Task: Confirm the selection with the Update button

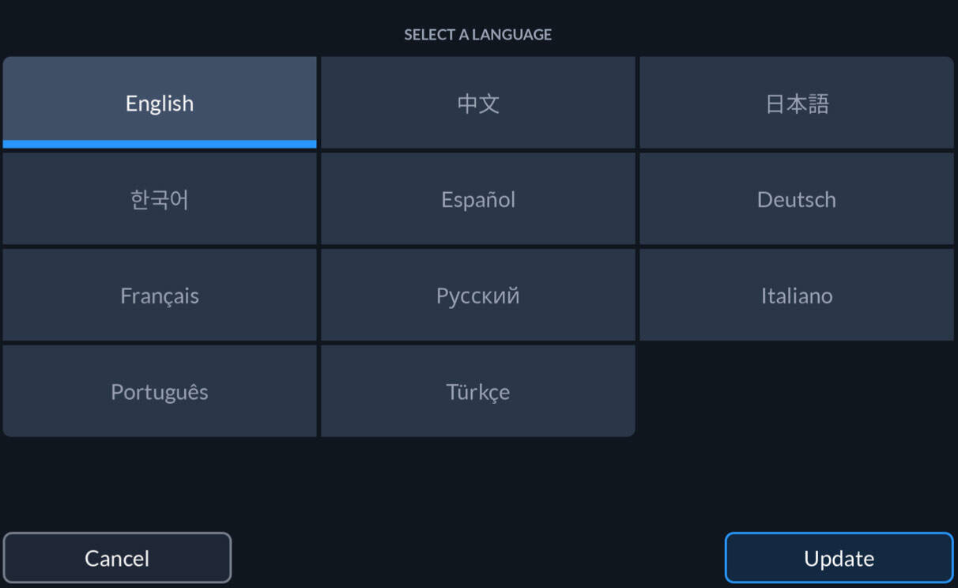Action: coord(839,558)
